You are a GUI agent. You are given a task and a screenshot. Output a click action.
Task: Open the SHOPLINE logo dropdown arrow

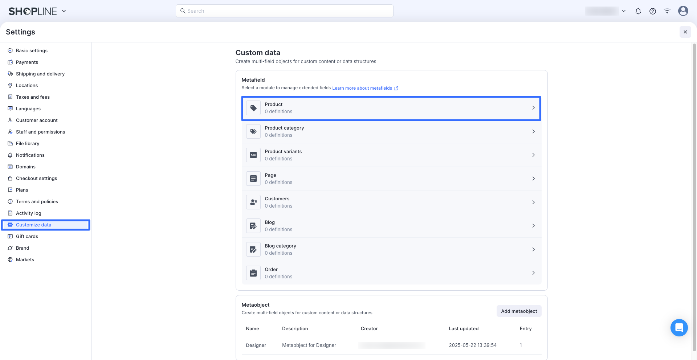tap(64, 11)
